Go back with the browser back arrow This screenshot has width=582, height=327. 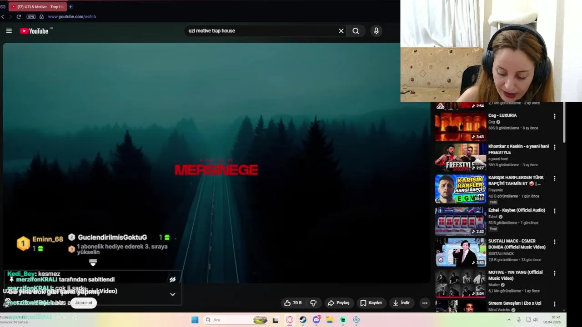(x=3, y=17)
